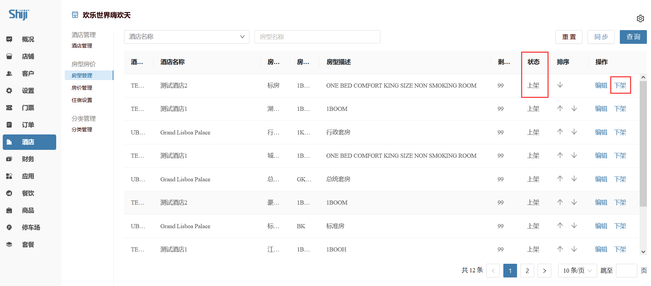Move the 总统套房 row down with arrow
This screenshot has height=286, width=651.
coord(574,179)
